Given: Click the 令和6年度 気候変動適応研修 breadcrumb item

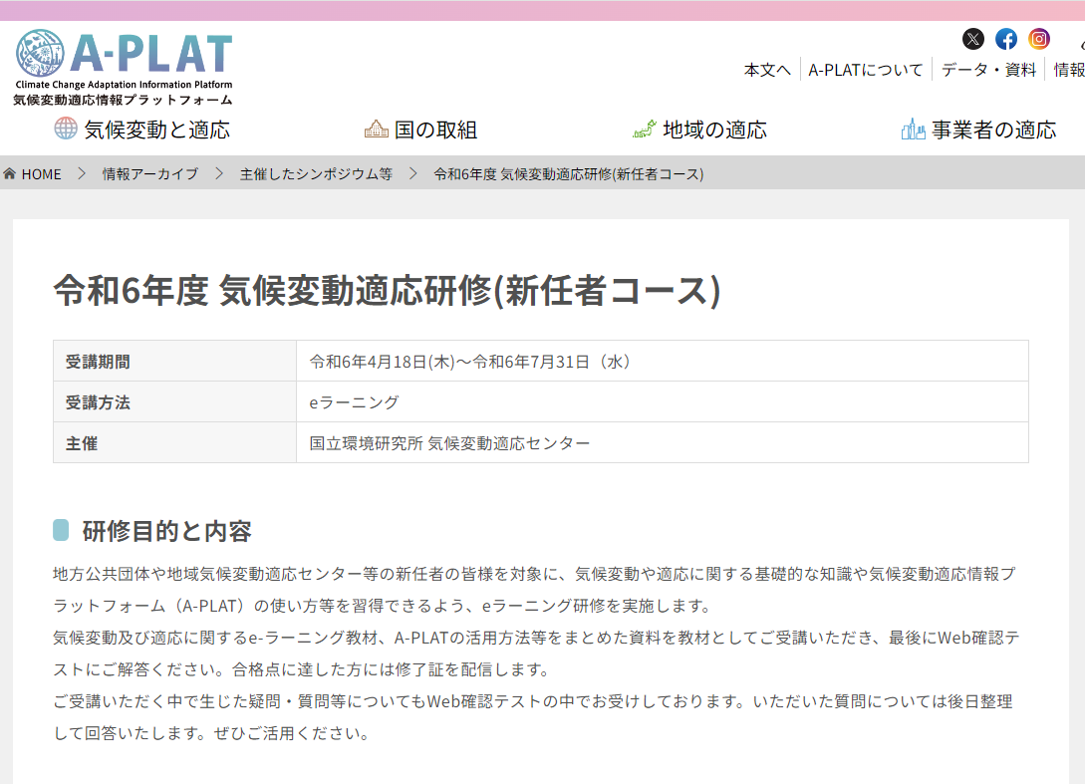Looking at the screenshot, I should (x=569, y=174).
